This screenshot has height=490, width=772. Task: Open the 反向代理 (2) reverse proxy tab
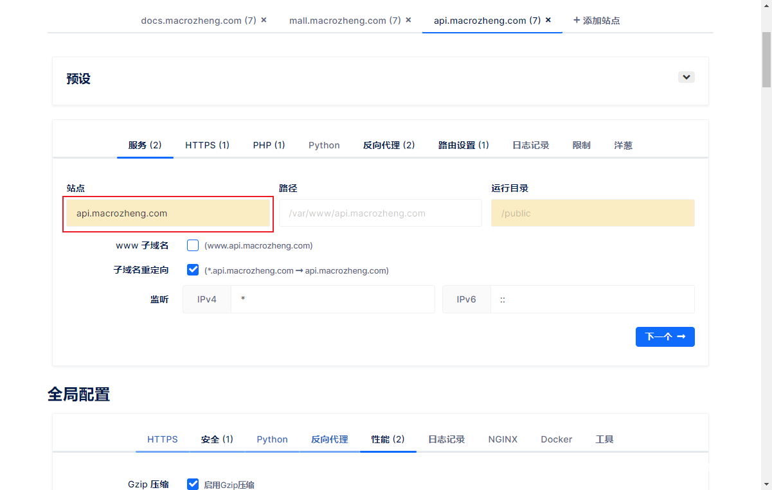click(x=388, y=145)
